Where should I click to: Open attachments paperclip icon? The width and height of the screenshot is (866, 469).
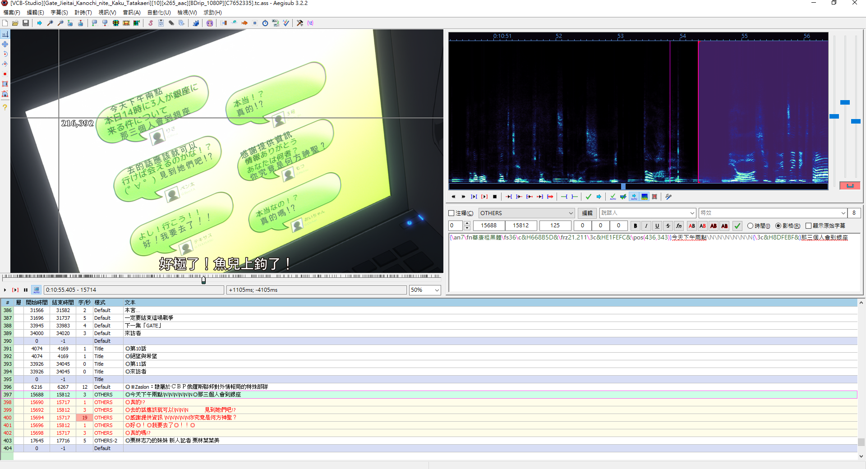pyautogui.click(x=171, y=23)
